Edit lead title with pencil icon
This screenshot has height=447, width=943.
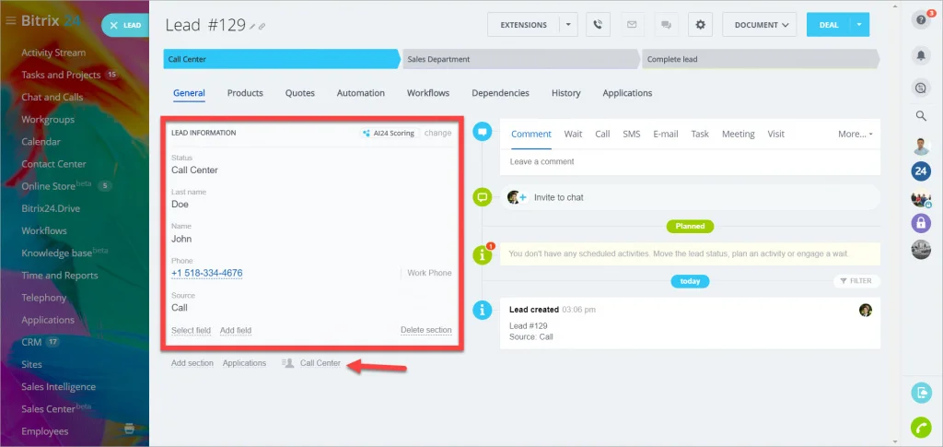pyautogui.click(x=252, y=26)
